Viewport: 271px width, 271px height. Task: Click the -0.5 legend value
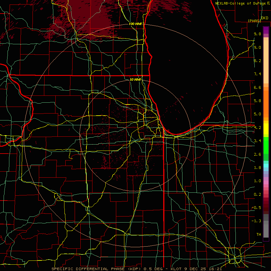[256, 208]
